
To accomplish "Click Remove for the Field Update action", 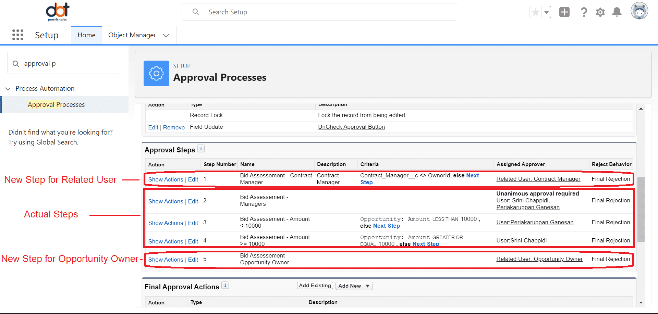I will pyautogui.click(x=174, y=127).
